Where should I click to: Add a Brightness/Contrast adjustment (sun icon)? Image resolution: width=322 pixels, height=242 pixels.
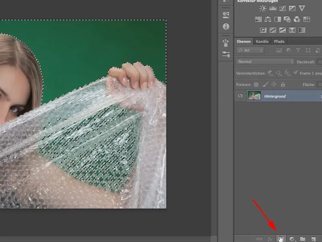[263, 8]
